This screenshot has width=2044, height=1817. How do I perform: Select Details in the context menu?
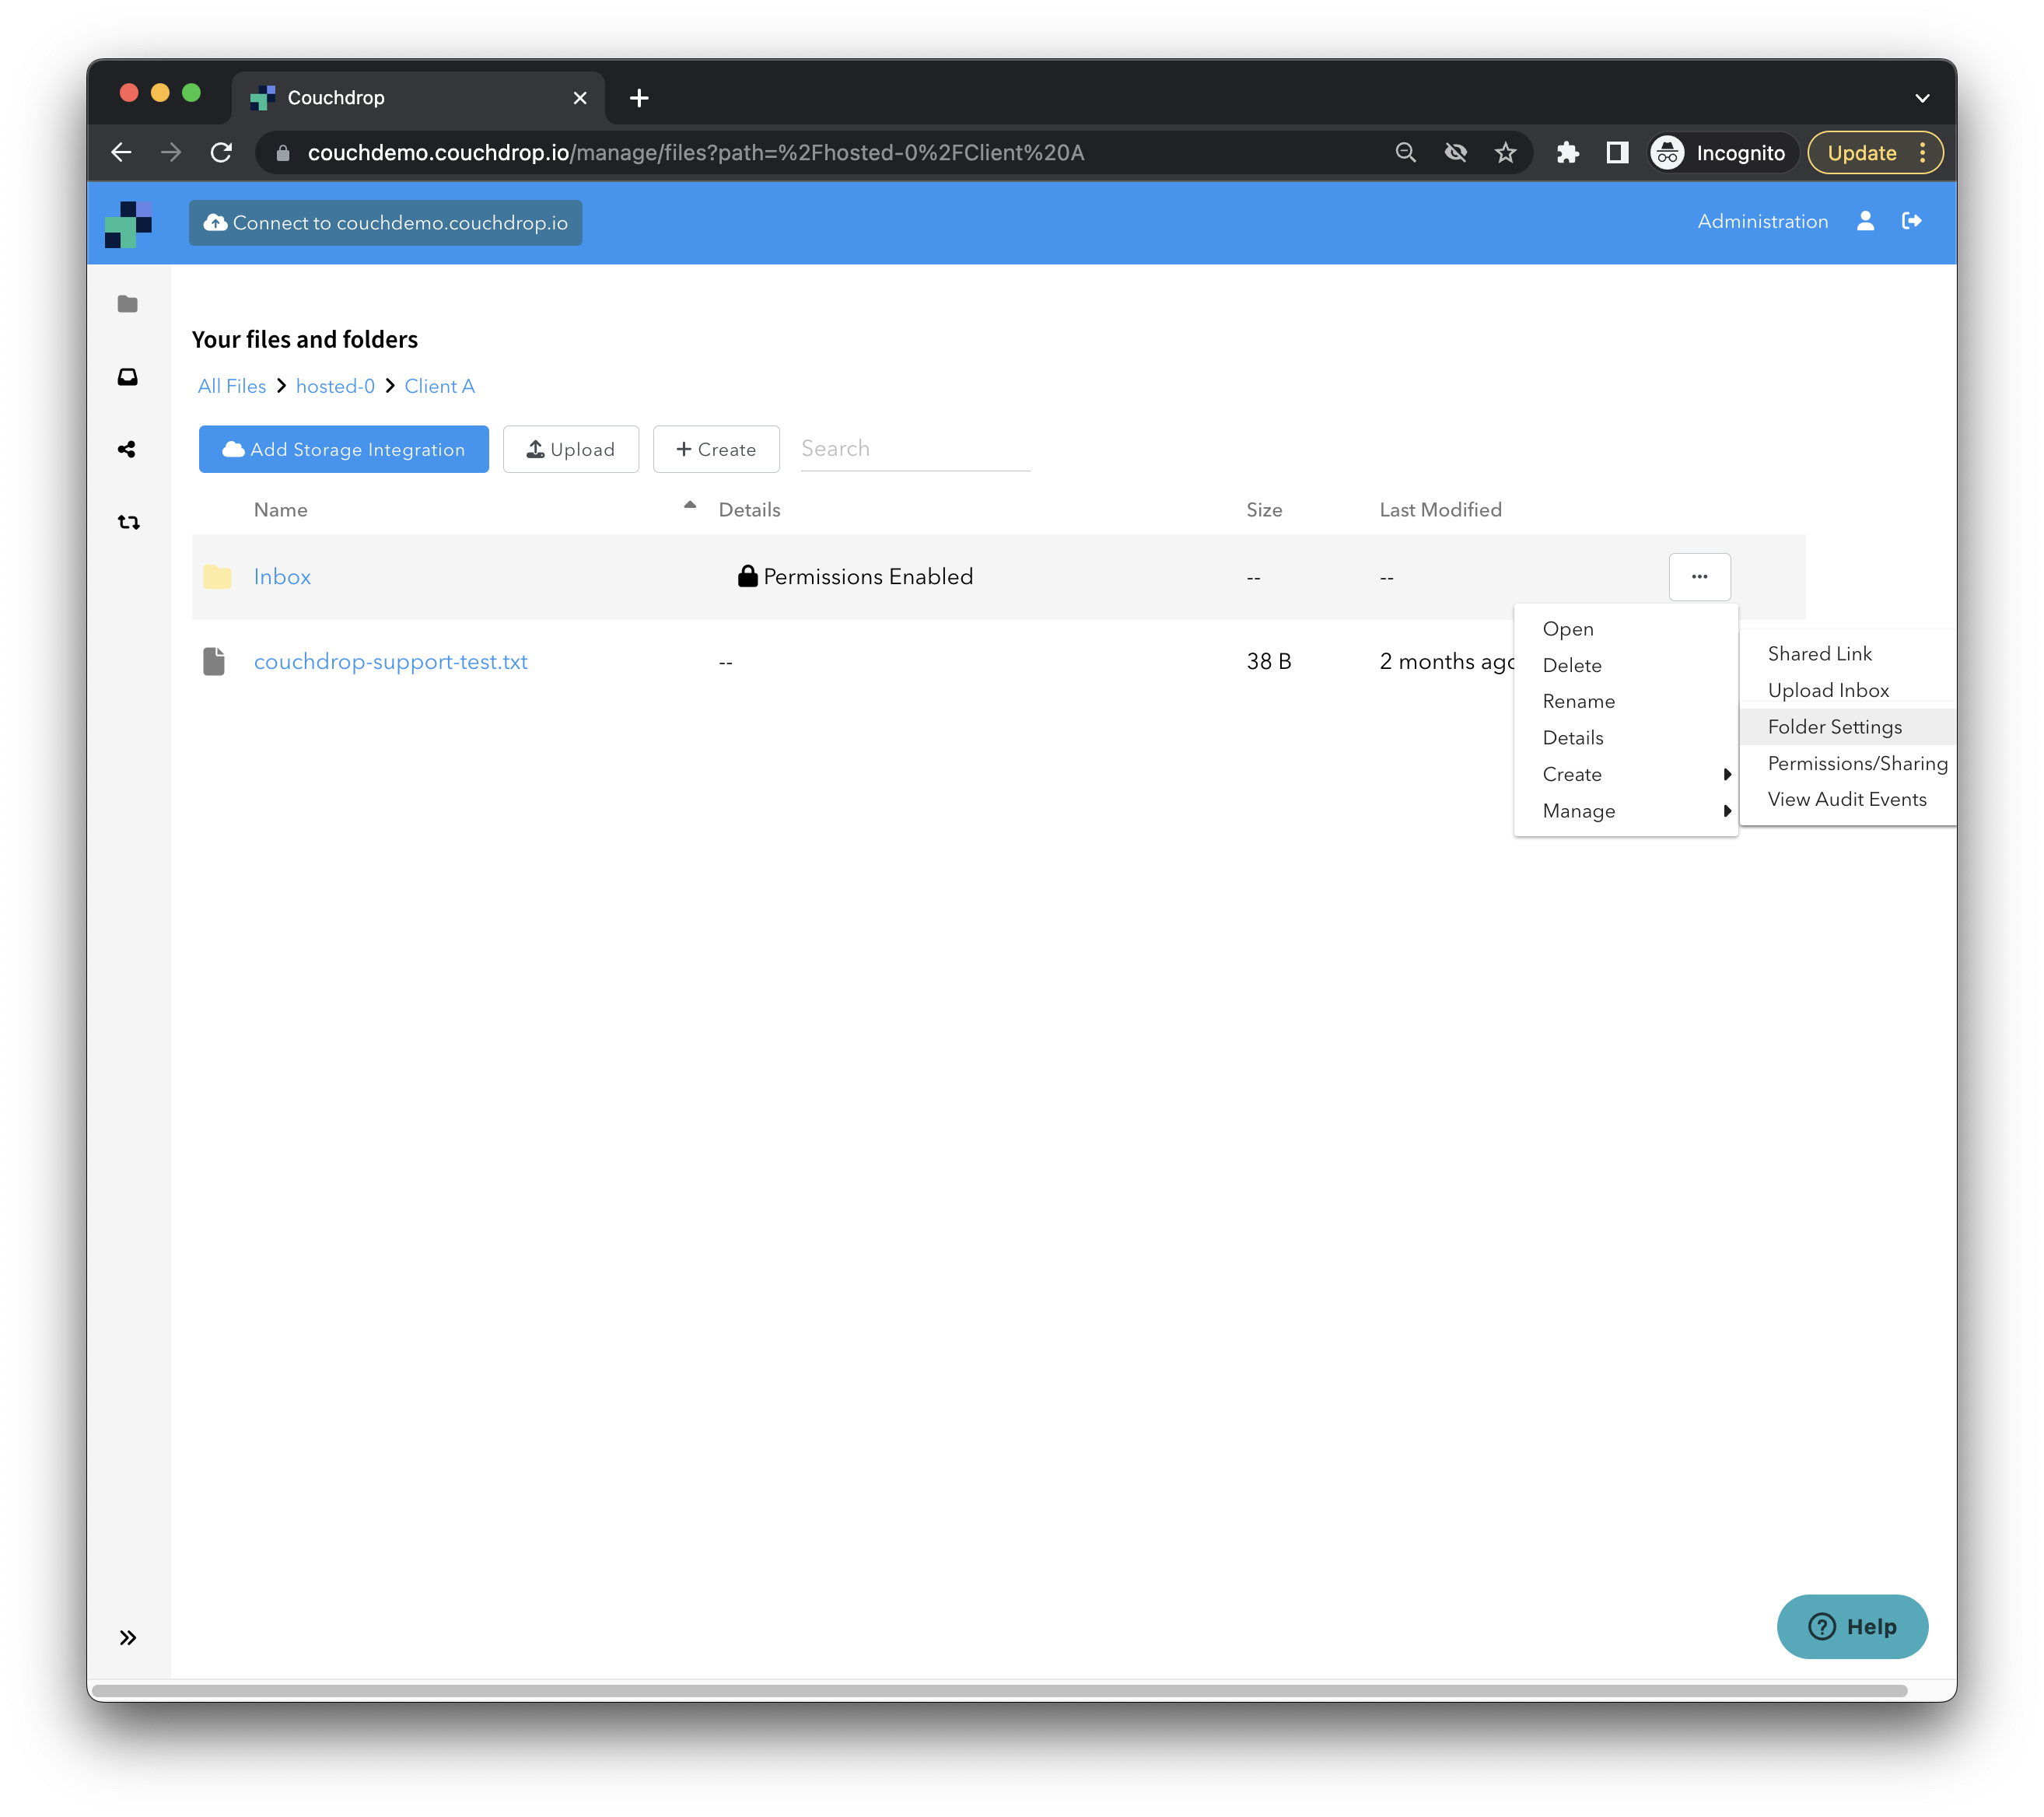1625,738
